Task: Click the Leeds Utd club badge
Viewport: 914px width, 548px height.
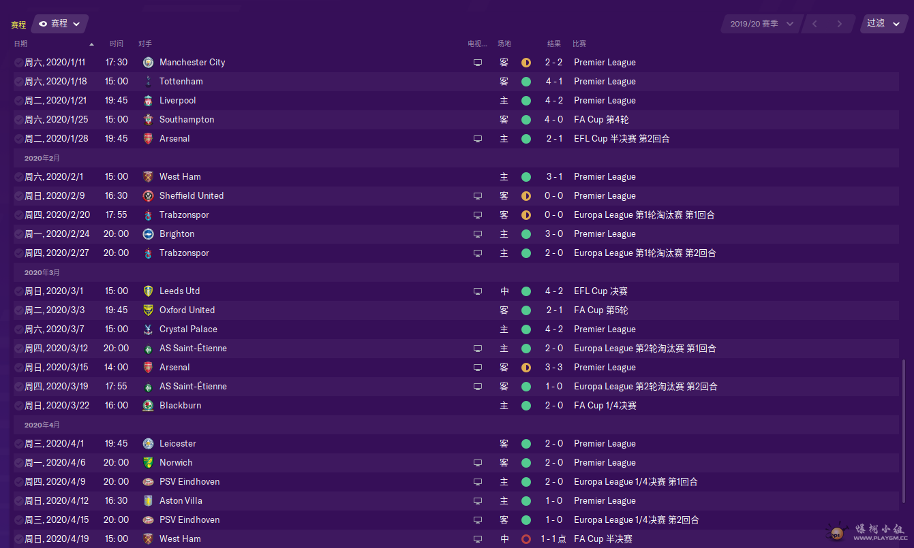Action: coord(149,291)
